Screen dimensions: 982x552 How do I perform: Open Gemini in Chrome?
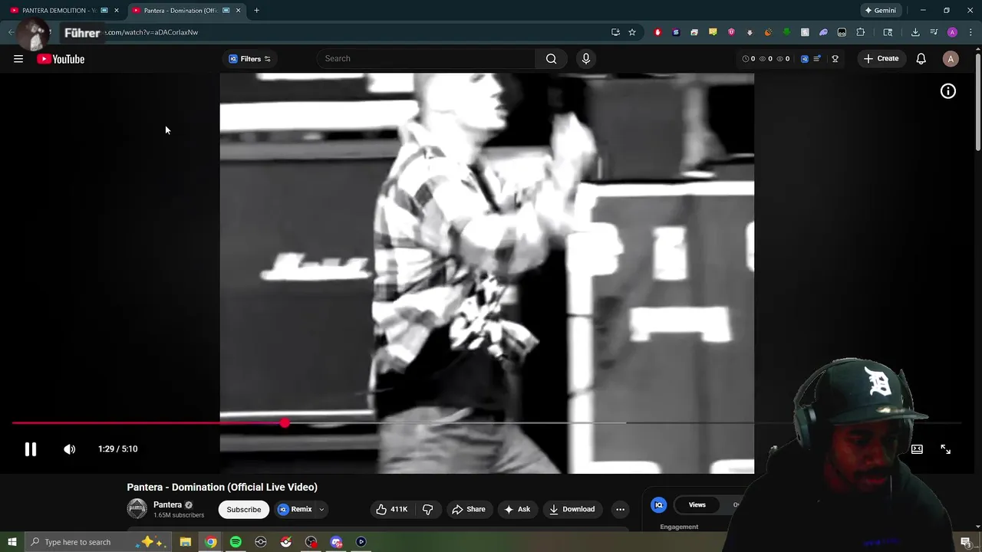(880, 11)
